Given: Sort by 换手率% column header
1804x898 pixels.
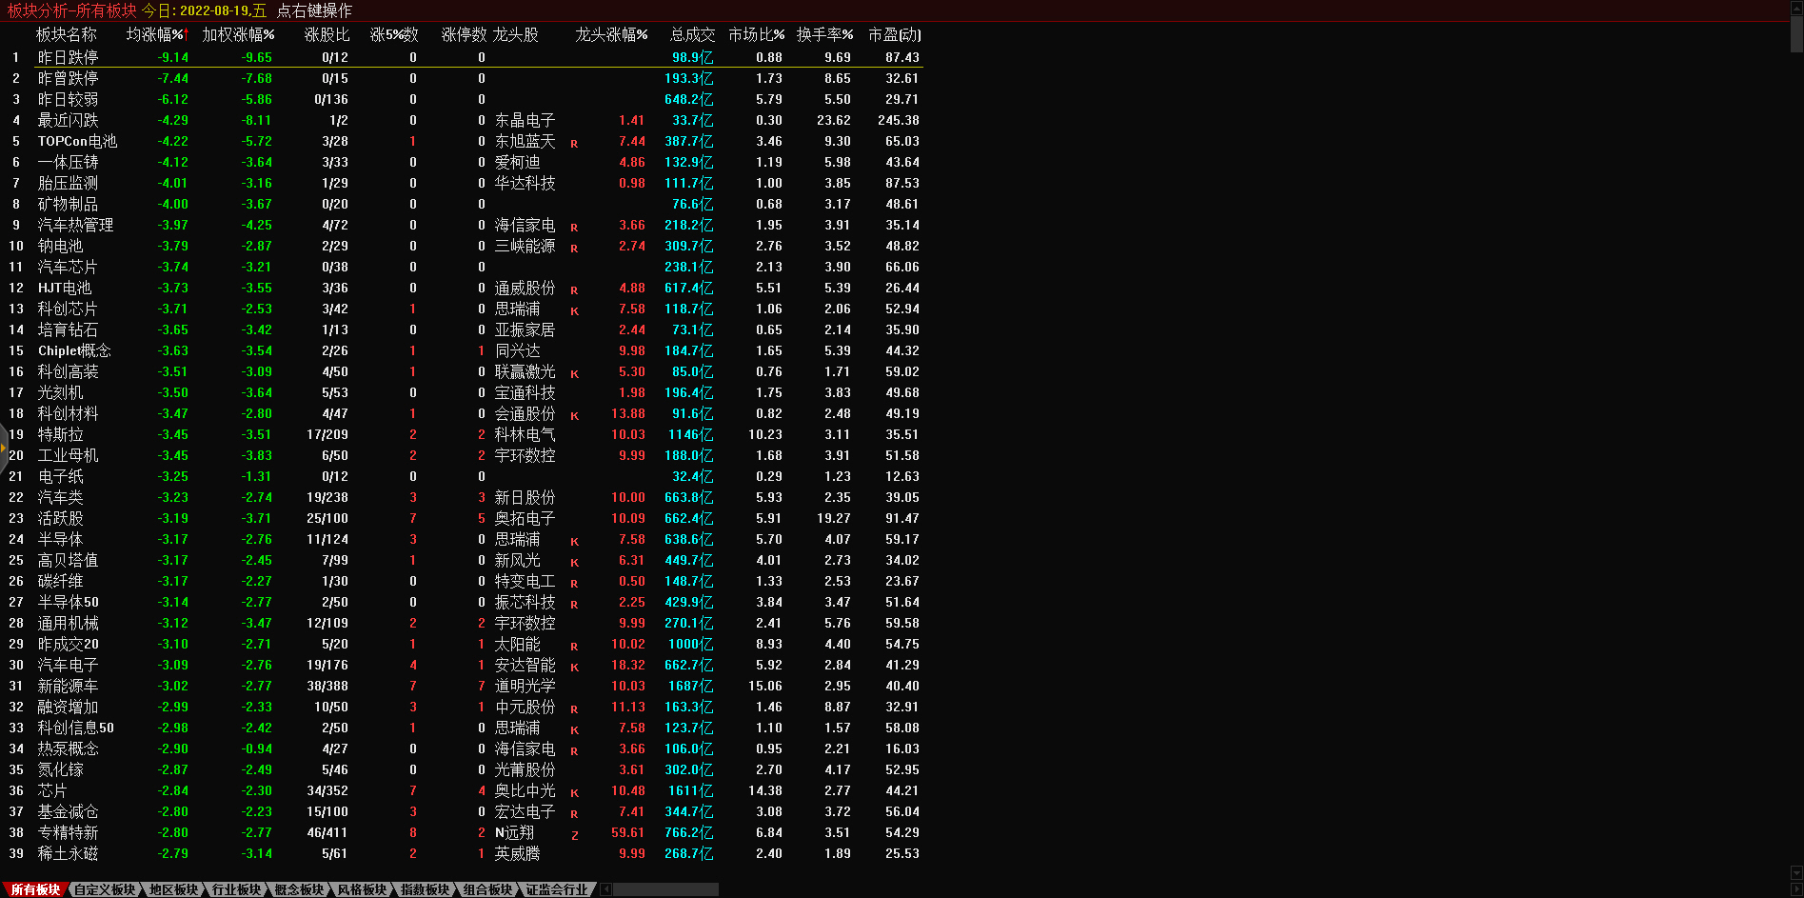Looking at the screenshot, I should [x=824, y=34].
